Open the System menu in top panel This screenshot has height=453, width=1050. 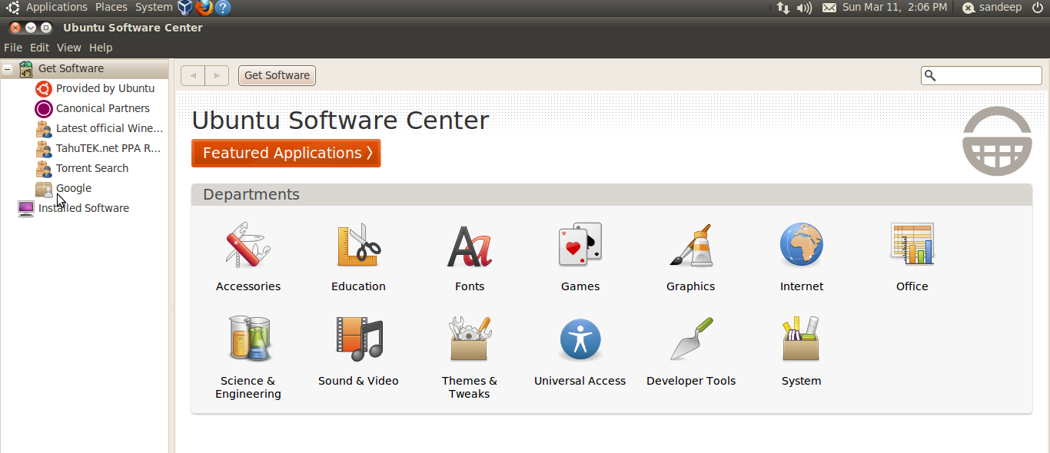(x=154, y=7)
